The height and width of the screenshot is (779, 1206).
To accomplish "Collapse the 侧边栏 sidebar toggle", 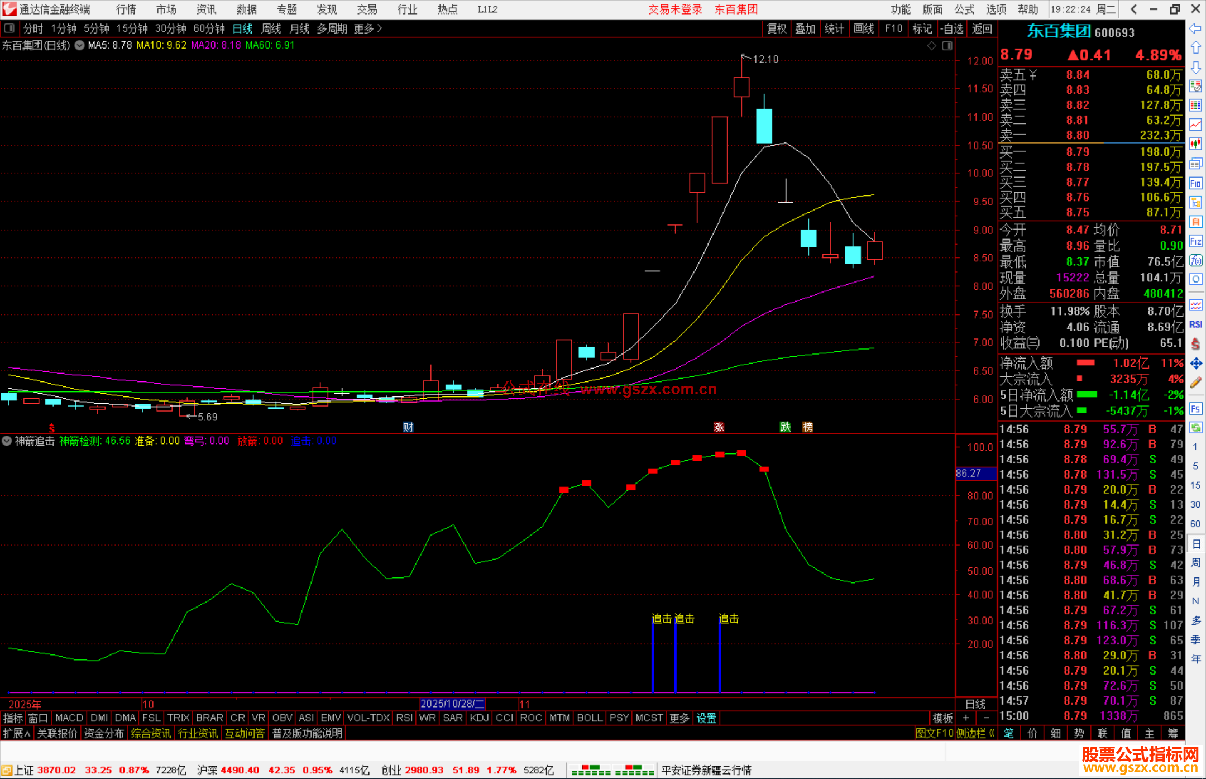I will [x=975, y=733].
